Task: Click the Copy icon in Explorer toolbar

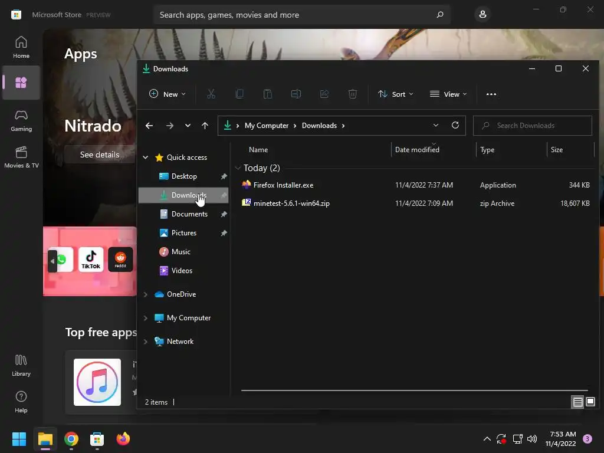Action: click(239, 94)
